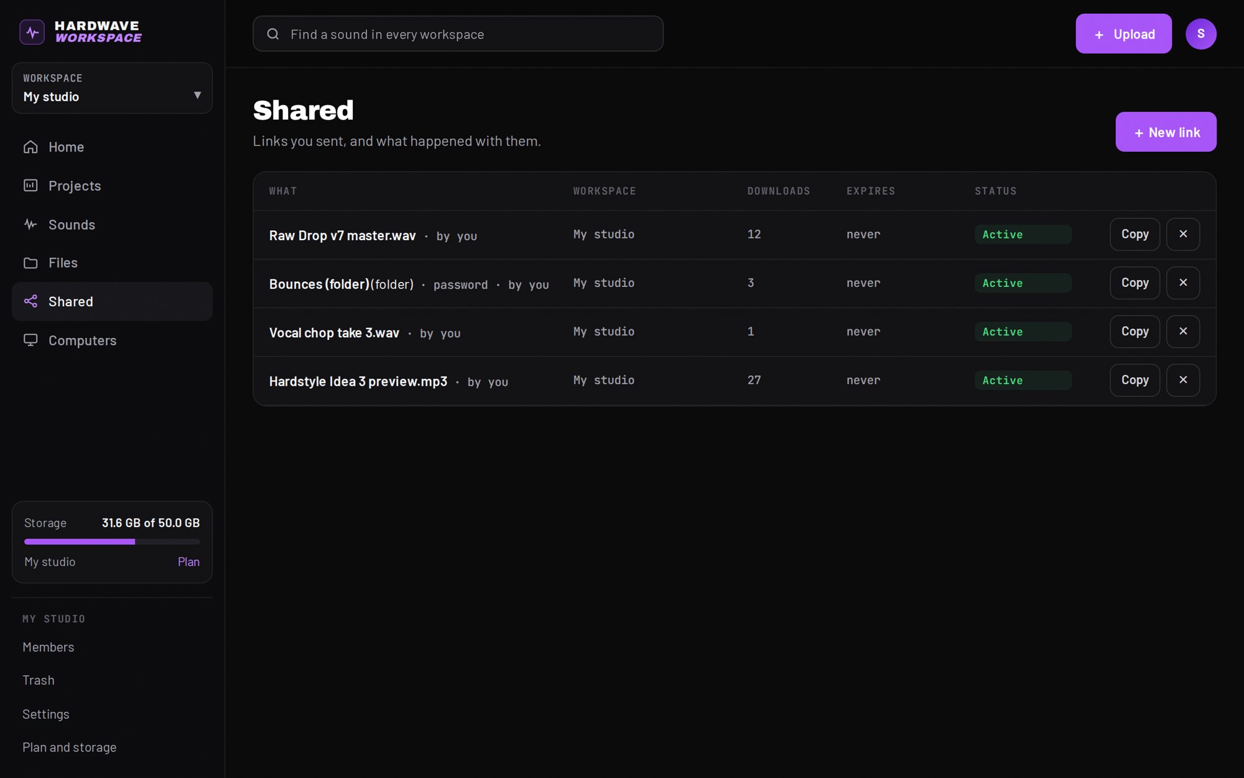1244x778 pixels.
Task: Copy the Hardstyle Idea 3 preview.mp3 link
Action: point(1135,380)
